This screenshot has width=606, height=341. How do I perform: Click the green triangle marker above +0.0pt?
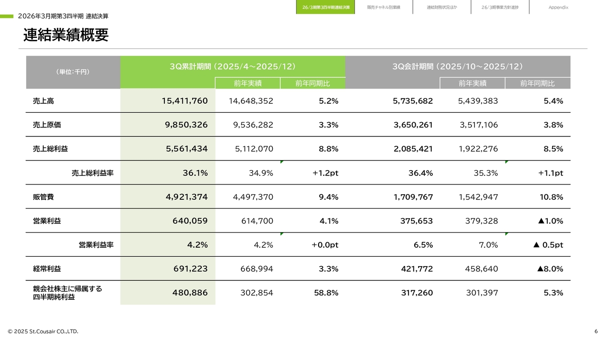tap(282, 234)
